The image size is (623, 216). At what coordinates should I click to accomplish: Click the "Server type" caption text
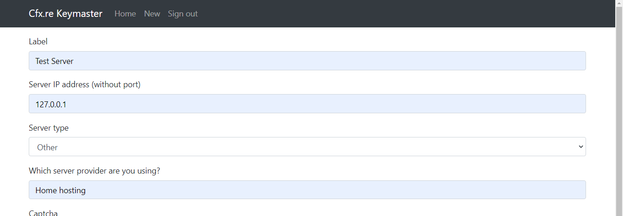pos(48,128)
